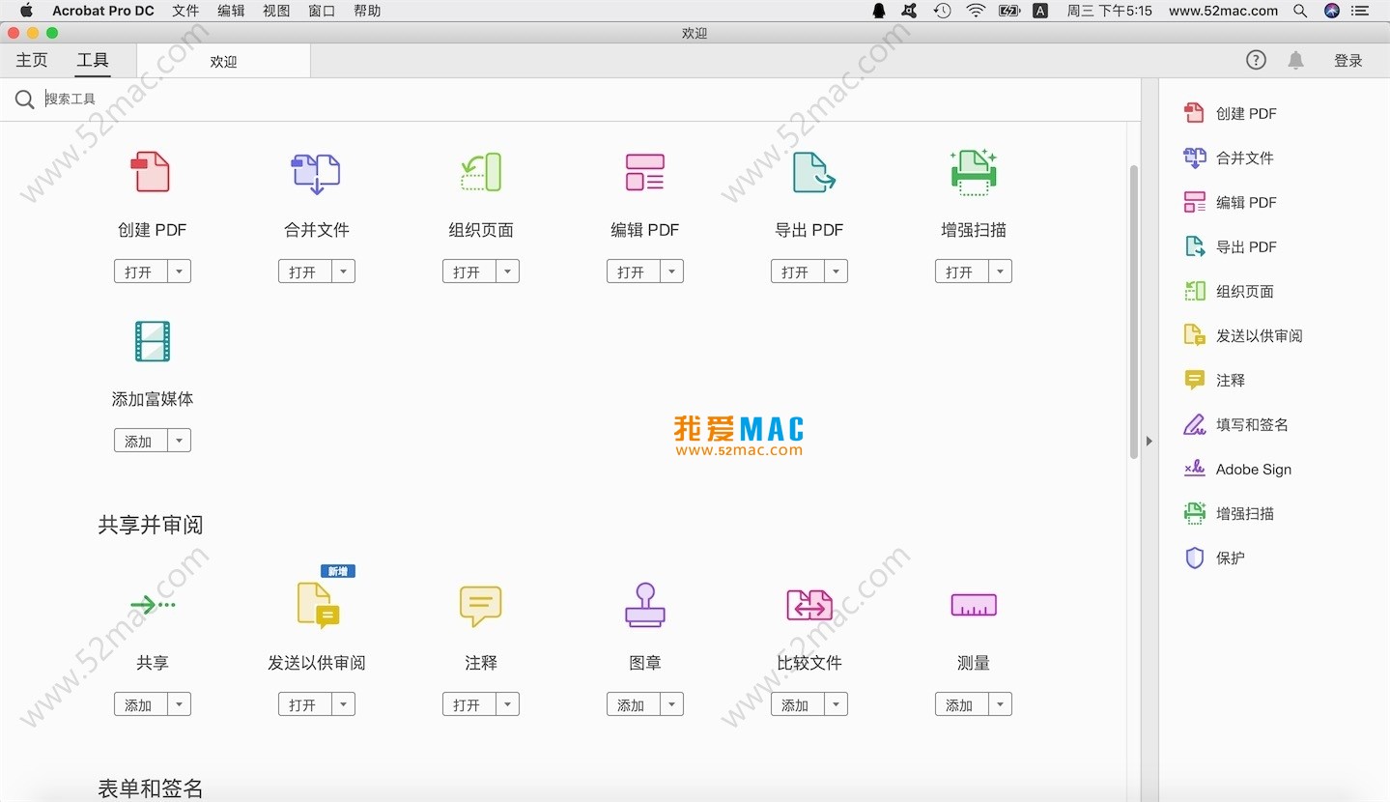This screenshot has height=802, width=1390.
Task: Open Spotlight search in menu bar
Action: [x=1300, y=11]
